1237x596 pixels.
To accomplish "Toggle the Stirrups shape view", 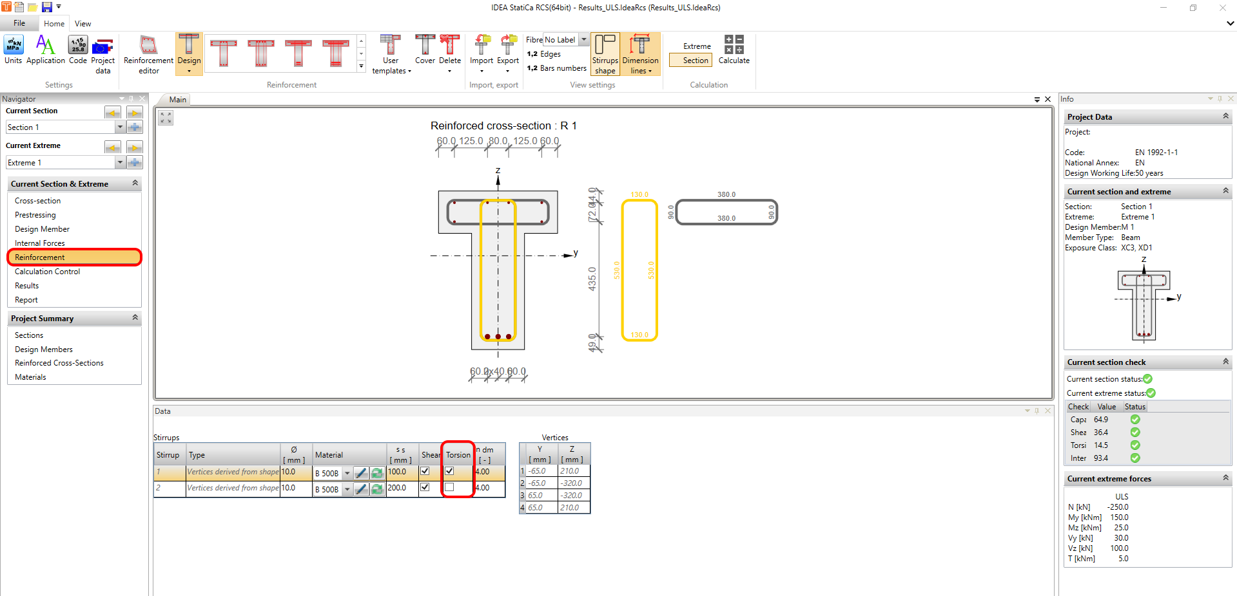I will pyautogui.click(x=605, y=54).
